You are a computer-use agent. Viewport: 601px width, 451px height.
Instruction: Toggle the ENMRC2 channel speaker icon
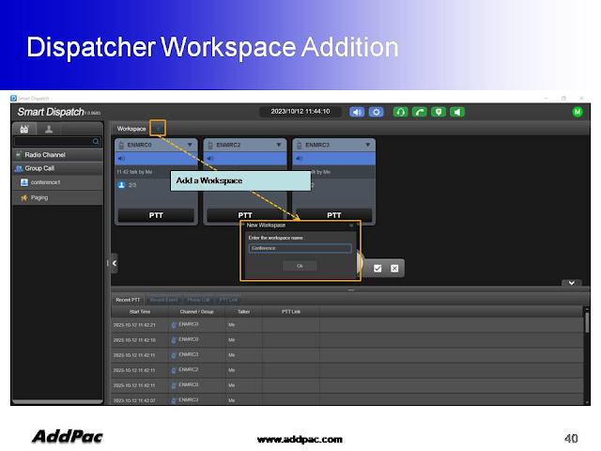pyautogui.click(x=210, y=159)
